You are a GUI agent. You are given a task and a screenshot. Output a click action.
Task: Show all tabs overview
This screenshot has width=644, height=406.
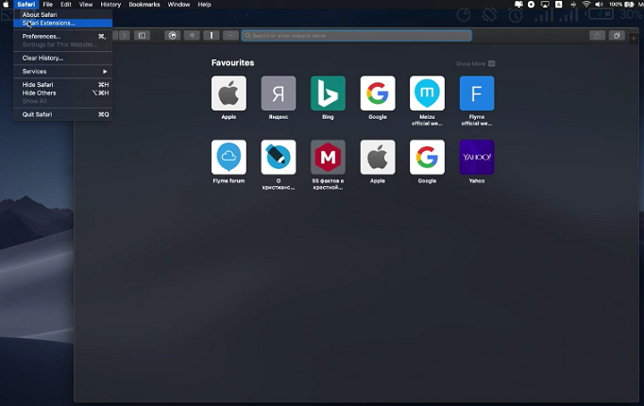click(617, 36)
